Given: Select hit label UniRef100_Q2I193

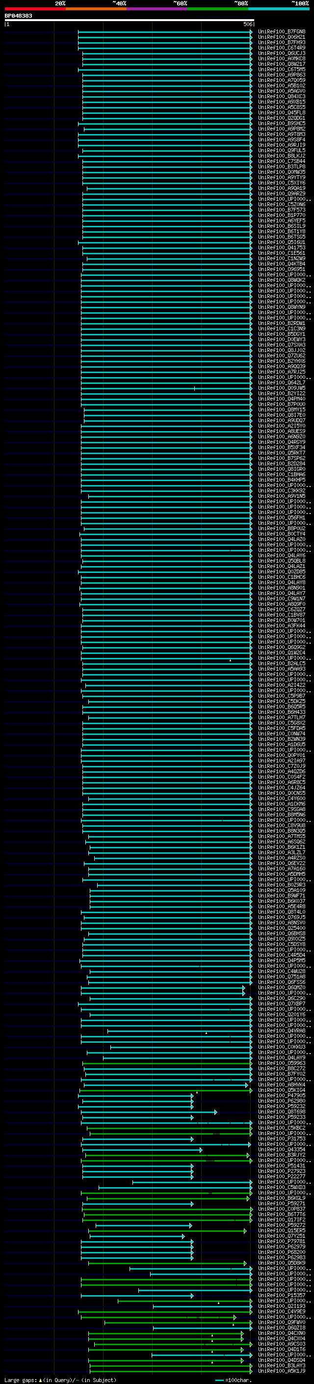Looking at the screenshot, I should pyautogui.click(x=282, y=1306).
